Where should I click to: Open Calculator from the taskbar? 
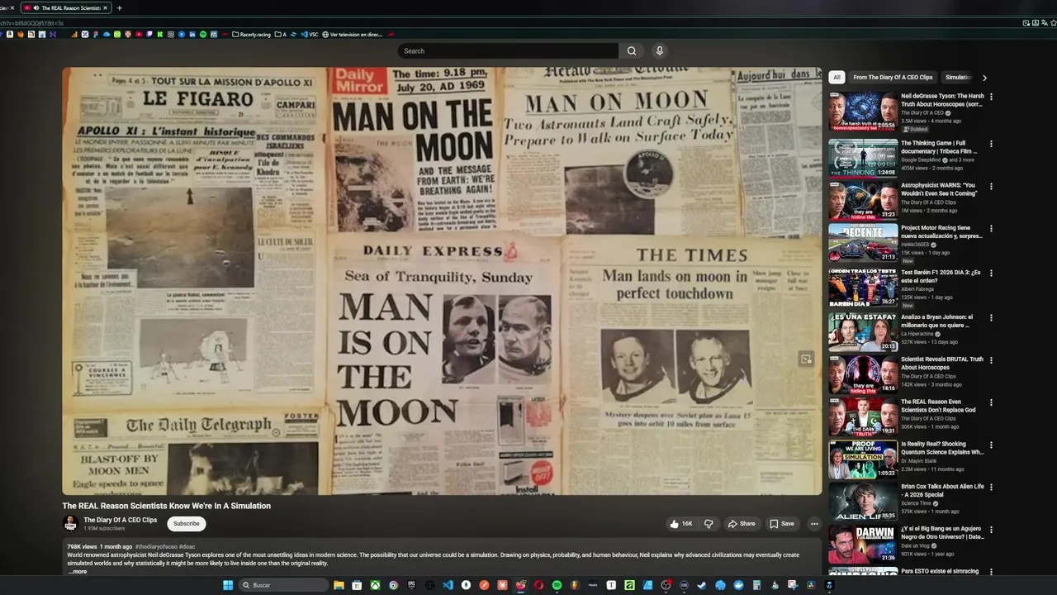tap(756, 585)
